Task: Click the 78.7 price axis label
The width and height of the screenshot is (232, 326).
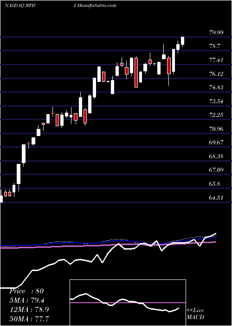Action: 215,47
